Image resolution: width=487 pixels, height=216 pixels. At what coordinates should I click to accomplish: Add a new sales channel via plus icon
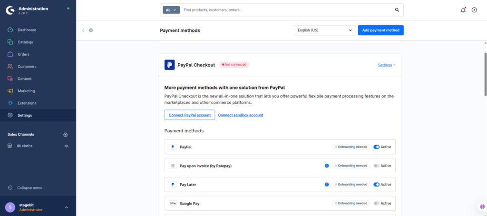pos(66,135)
